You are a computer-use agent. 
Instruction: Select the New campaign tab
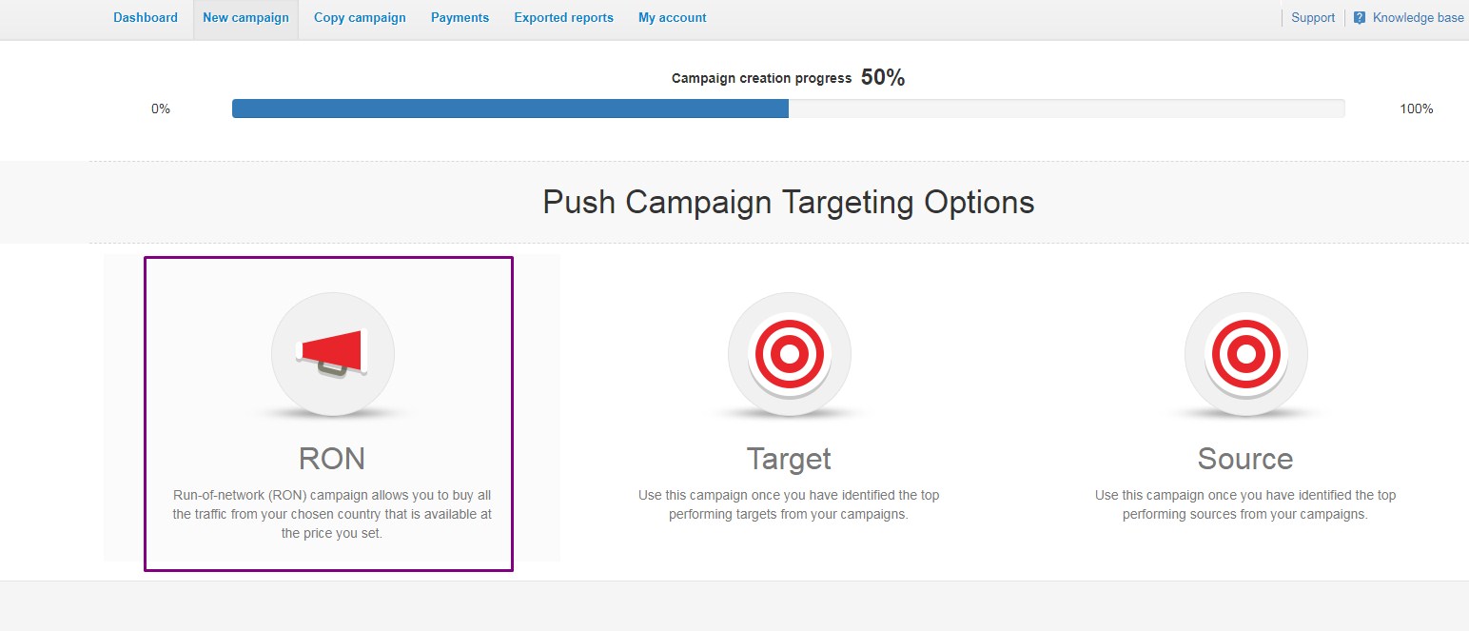[245, 17]
